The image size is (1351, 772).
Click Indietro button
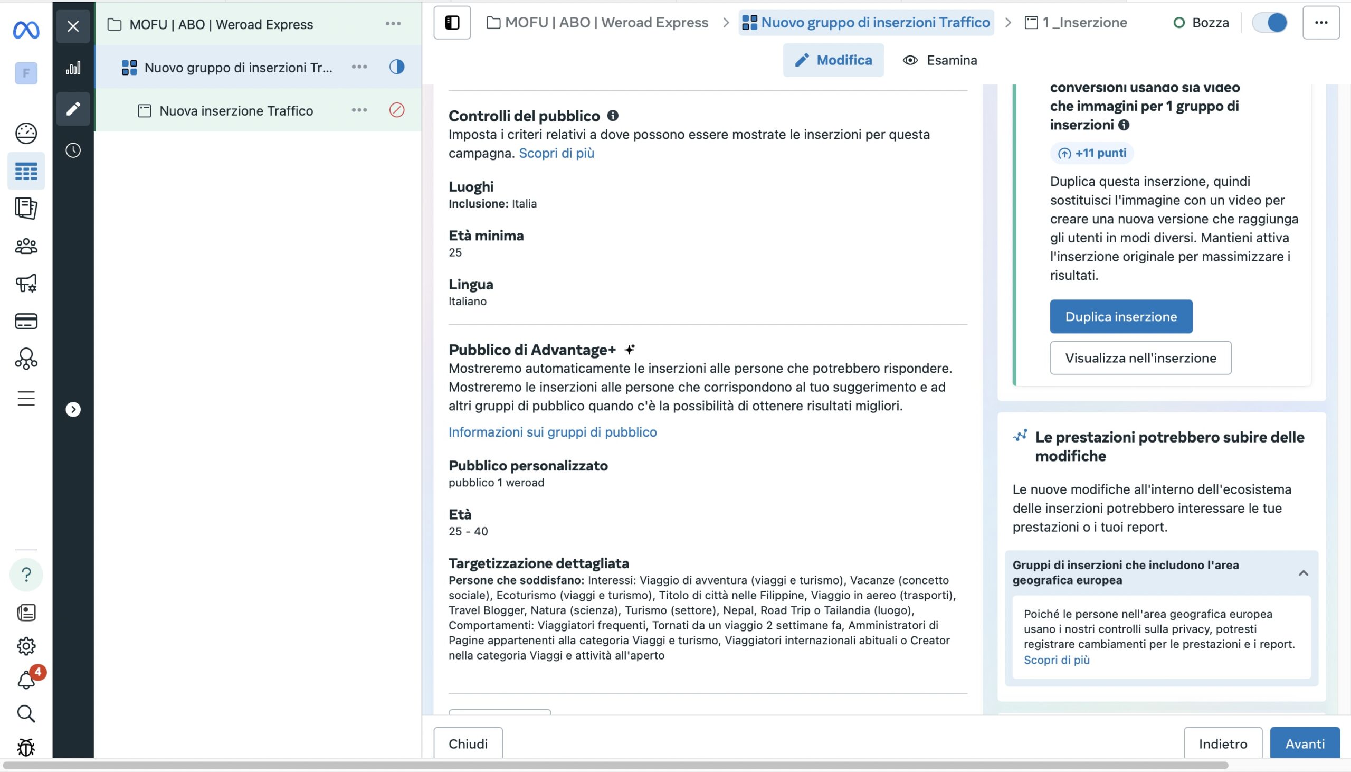1223,743
